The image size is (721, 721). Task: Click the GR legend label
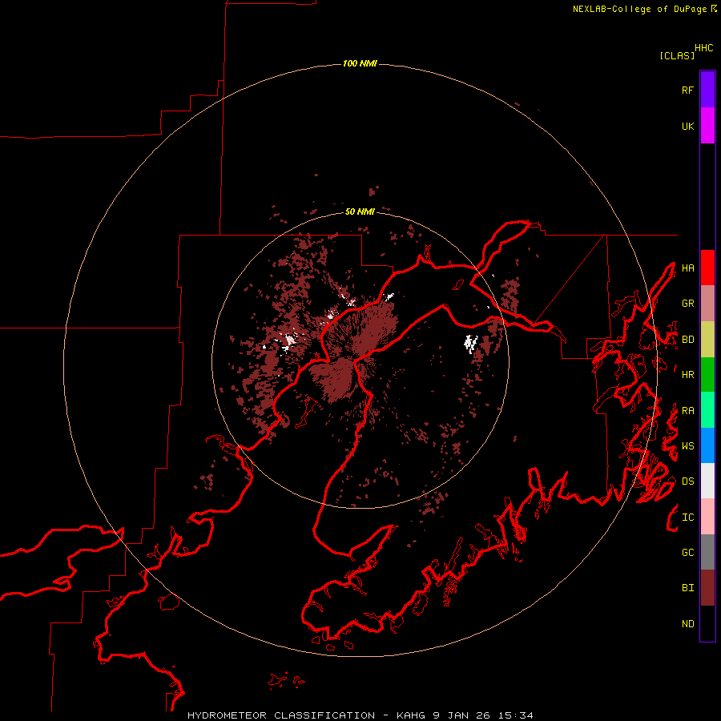[688, 304]
